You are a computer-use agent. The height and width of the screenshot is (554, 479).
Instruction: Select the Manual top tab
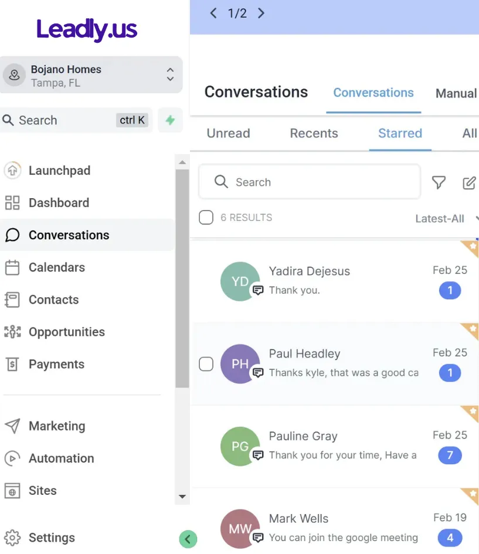456,94
